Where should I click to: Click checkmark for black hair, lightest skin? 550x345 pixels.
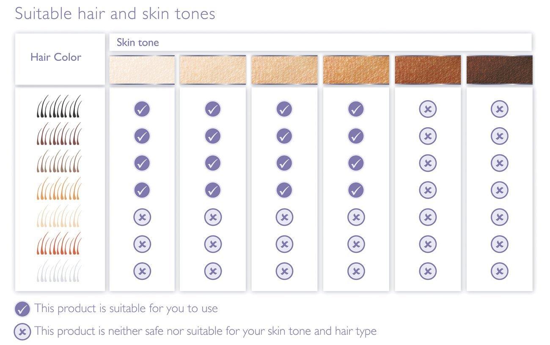pos(142,109)
